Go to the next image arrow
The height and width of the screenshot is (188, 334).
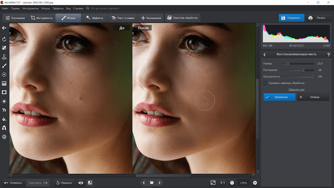[160, 183]
